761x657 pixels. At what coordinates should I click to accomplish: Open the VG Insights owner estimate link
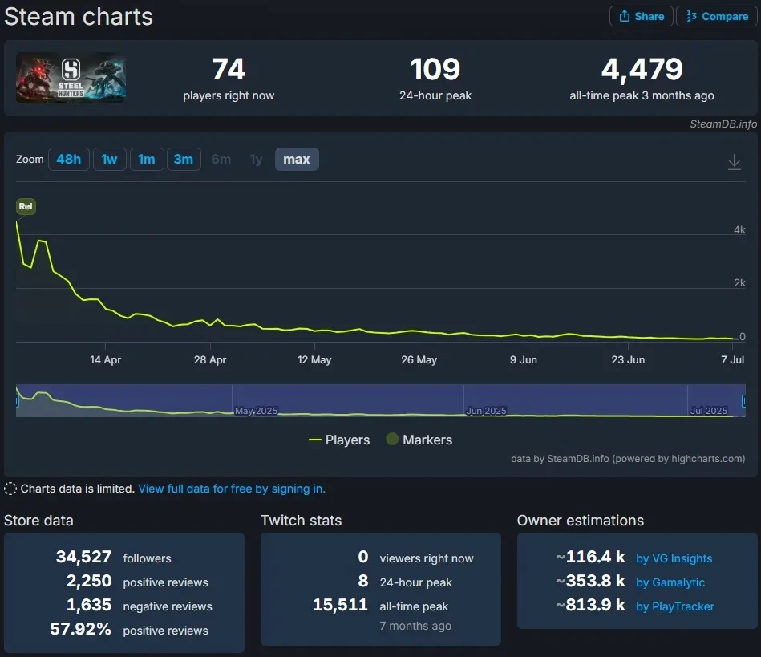click(x=674, y=558)
